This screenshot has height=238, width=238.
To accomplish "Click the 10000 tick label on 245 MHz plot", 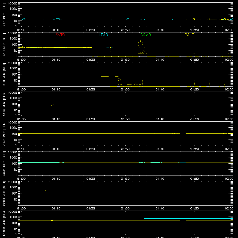I will [x=12, y=4].
